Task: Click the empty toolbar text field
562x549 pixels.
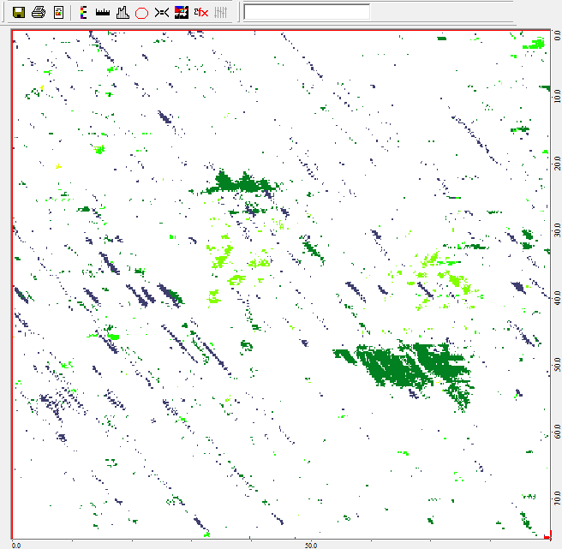Action: tap(307, 12)
